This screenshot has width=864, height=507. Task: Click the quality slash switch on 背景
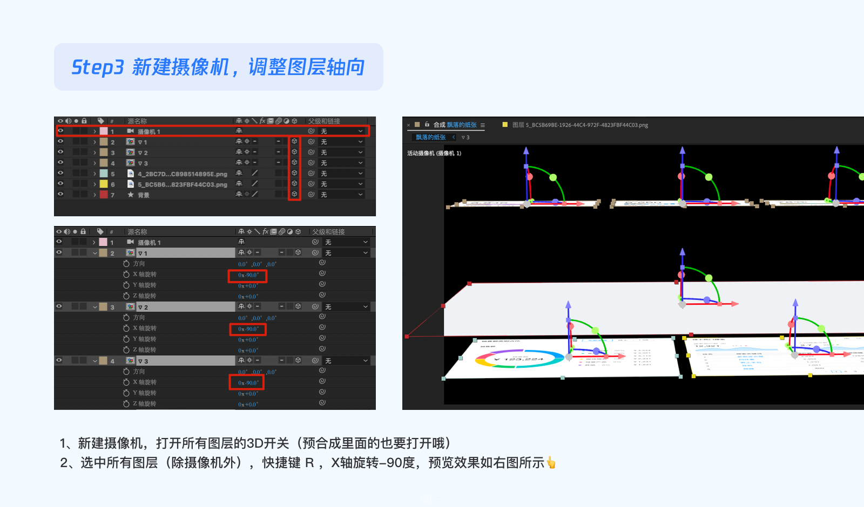[255, 194]
